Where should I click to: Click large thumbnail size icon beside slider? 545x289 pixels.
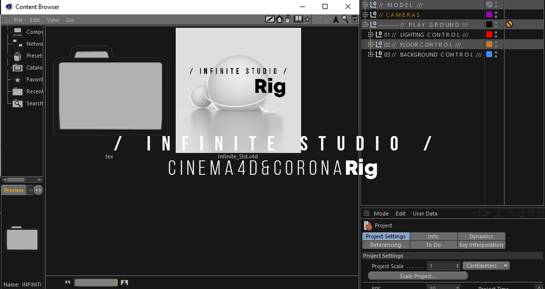124,283
